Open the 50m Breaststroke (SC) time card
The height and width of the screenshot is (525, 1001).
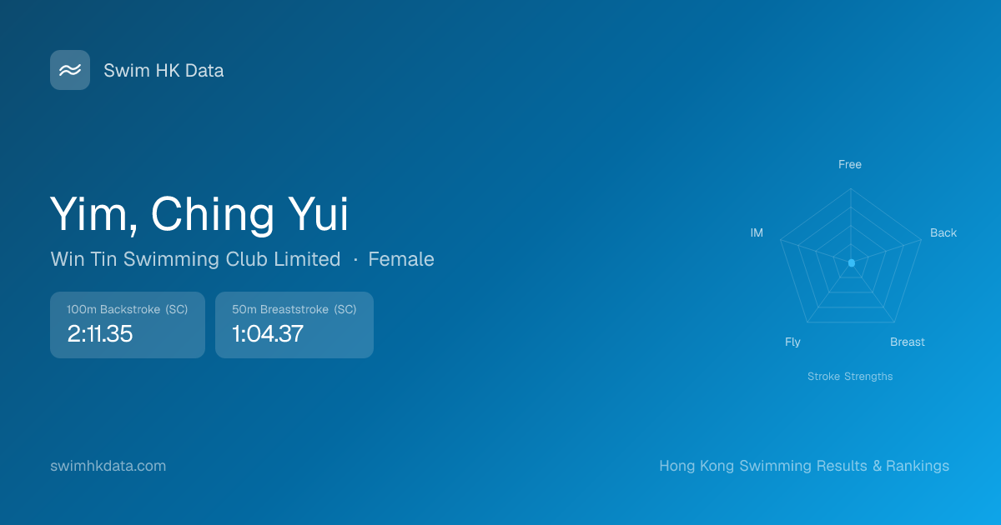click(x=294, y=325)
